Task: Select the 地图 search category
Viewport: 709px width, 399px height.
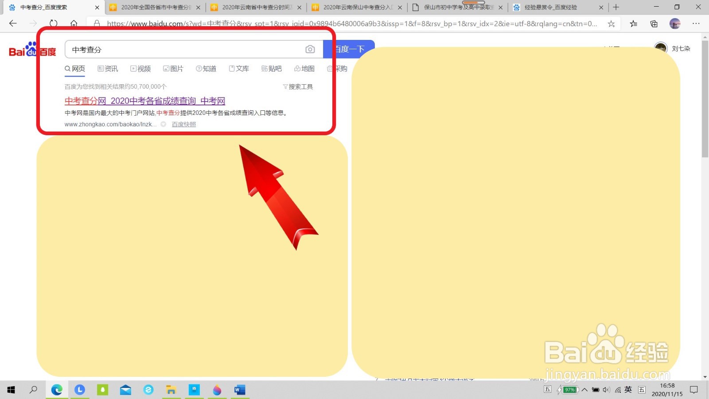Action: coord(304,69)
